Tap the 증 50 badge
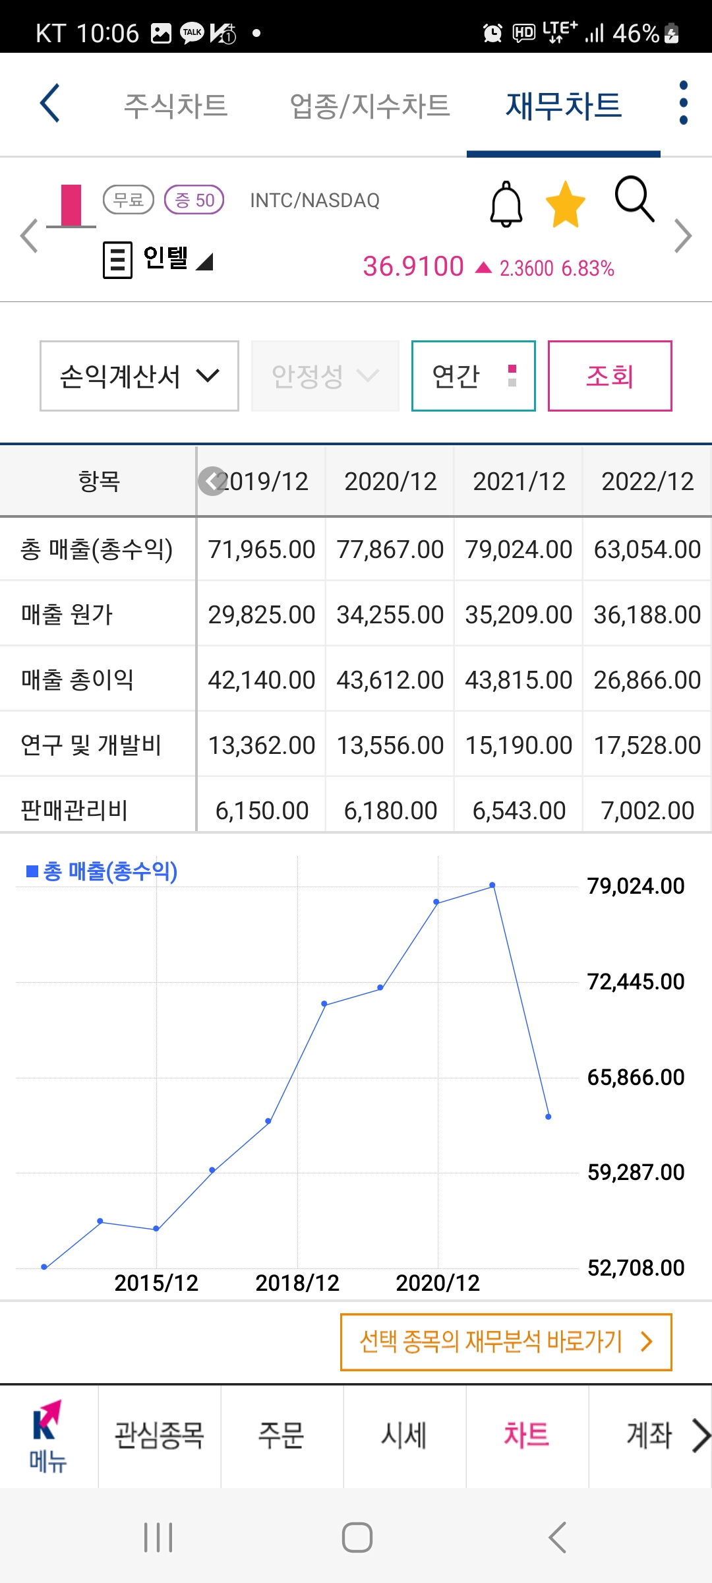 (x=194, y=200)
